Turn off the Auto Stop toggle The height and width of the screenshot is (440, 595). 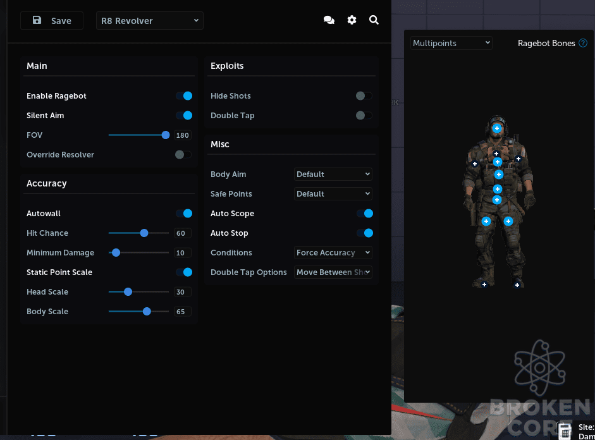click(x=365, y=233)
